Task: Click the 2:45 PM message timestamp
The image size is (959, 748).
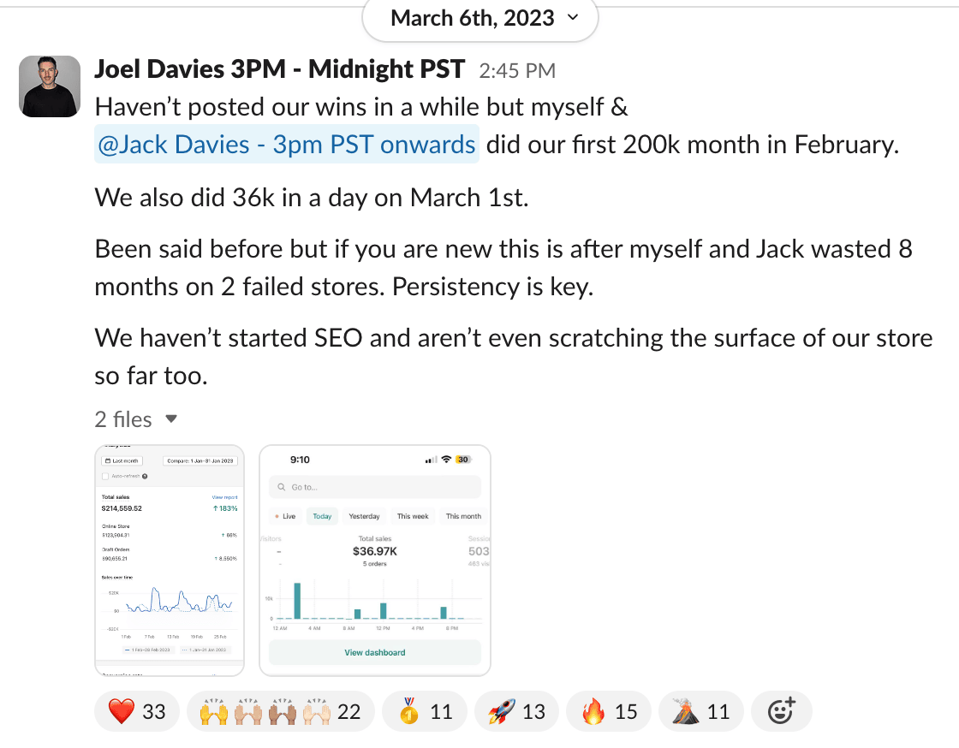Action: click(516, 70)
